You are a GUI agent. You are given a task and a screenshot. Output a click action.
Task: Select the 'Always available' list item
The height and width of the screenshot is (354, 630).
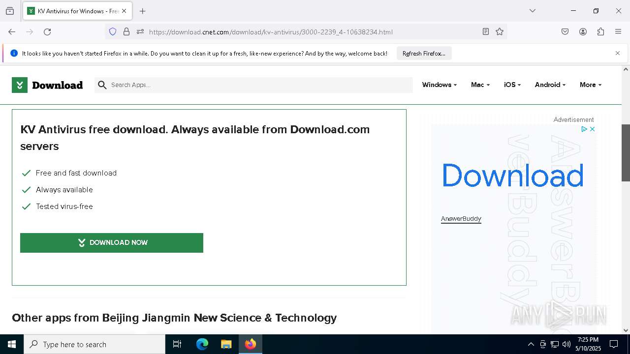(64, 190)
